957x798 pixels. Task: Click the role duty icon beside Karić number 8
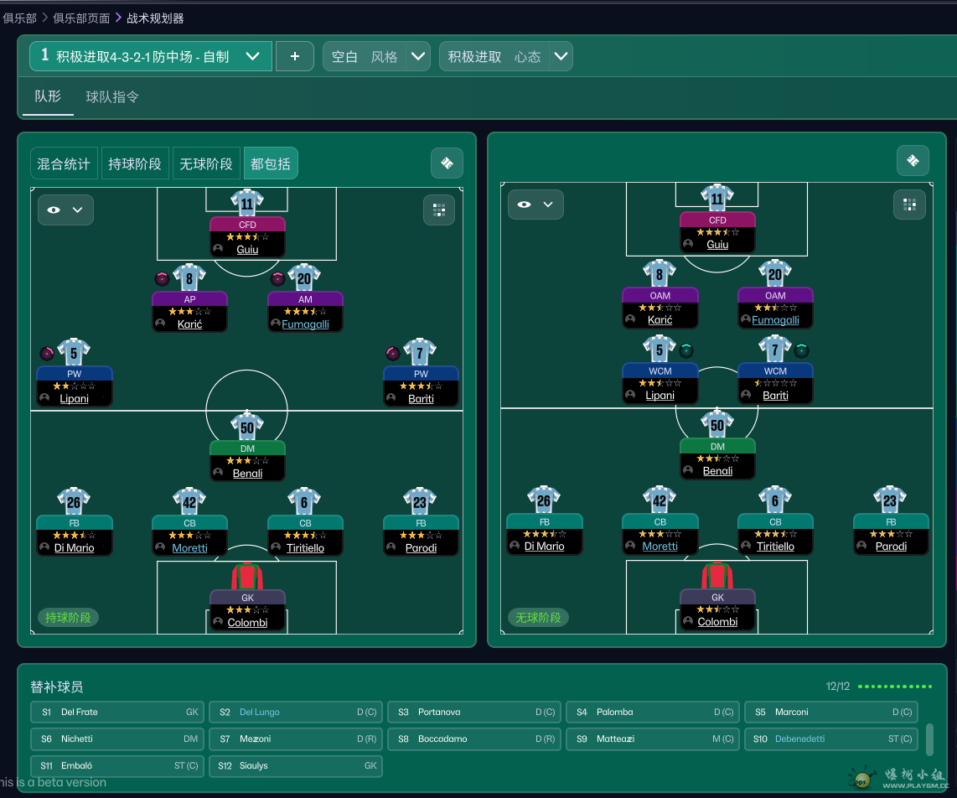click(x=163, y=279)
